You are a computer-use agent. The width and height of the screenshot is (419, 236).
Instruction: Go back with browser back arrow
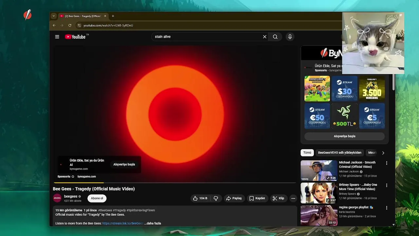tap(54, 25)
